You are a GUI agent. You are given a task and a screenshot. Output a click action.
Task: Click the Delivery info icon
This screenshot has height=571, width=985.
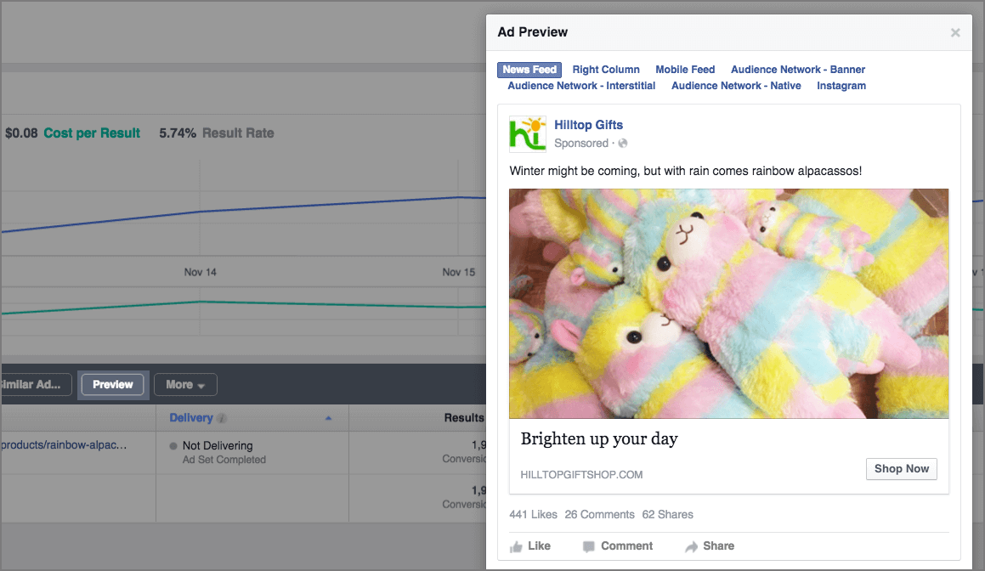click(222, 418)
